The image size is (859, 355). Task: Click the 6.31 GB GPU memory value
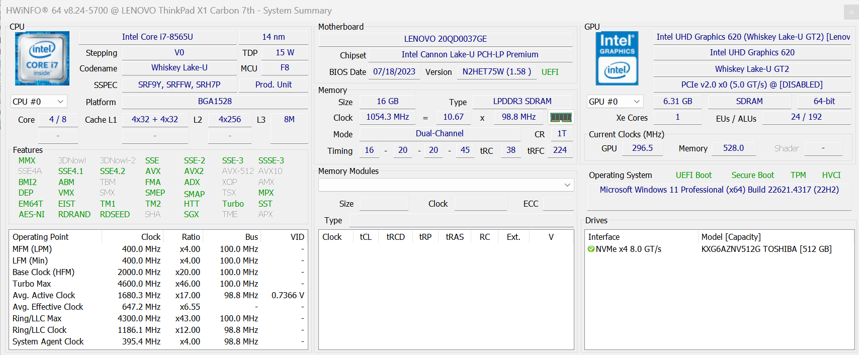click(677, 101)
